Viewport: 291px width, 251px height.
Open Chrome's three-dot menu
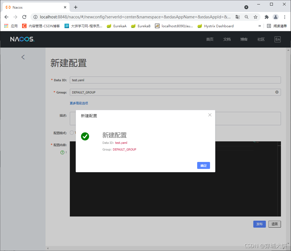click(285, 17)
